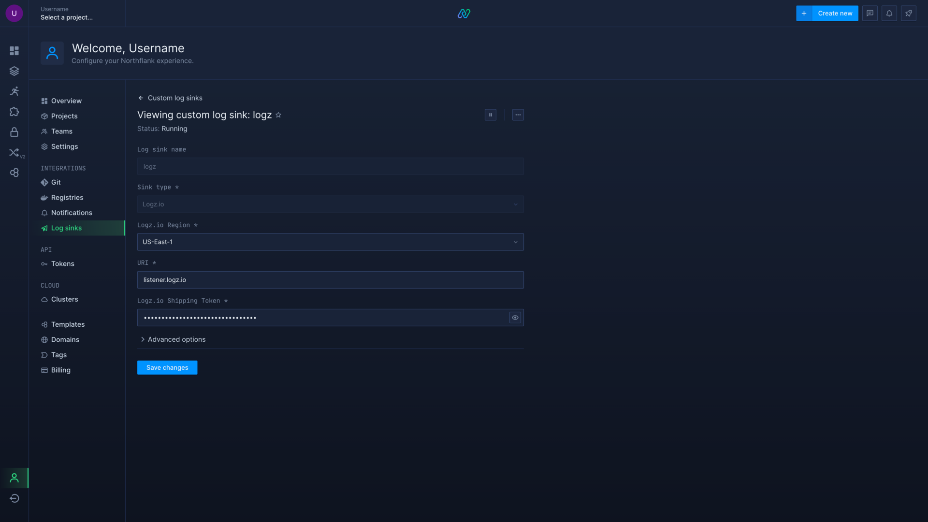Open Registries in sidebar
The image size is (928, 522).
(62, 198)
